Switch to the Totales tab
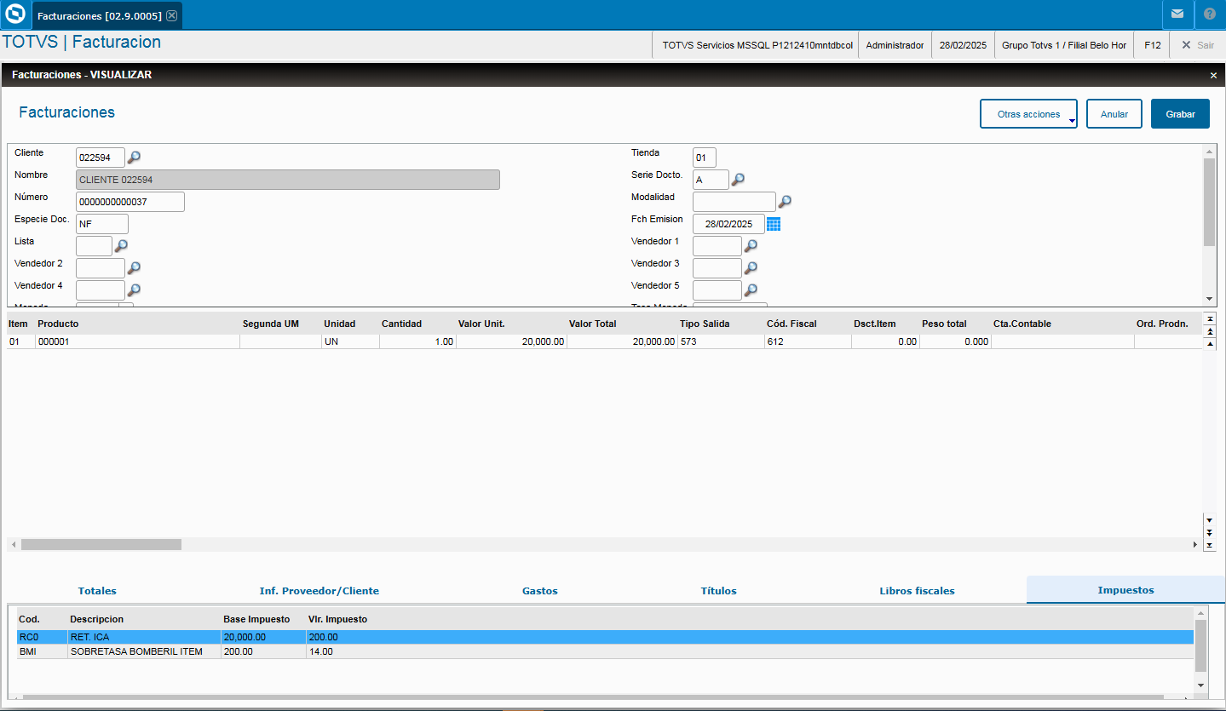The height and width of the screenshot is (711, 1226). coord(97,591)
